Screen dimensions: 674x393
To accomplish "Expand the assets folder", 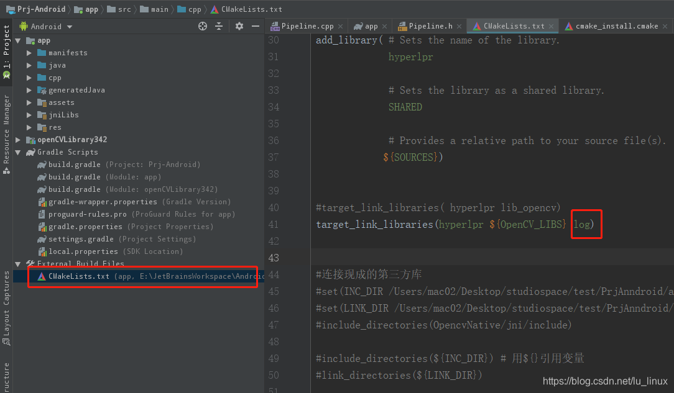I will click(29, 102).
